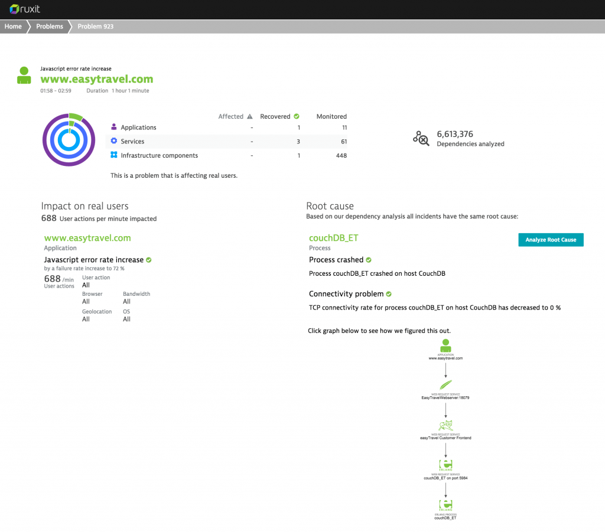Select Problem 923 breadcrumb

click(95, 26)
